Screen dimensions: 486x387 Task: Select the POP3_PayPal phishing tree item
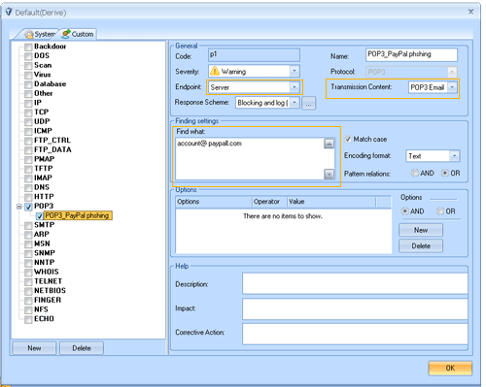click(77, 215)
